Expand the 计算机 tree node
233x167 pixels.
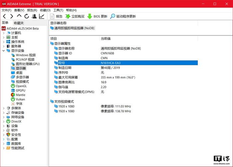[x=4, y=33]
